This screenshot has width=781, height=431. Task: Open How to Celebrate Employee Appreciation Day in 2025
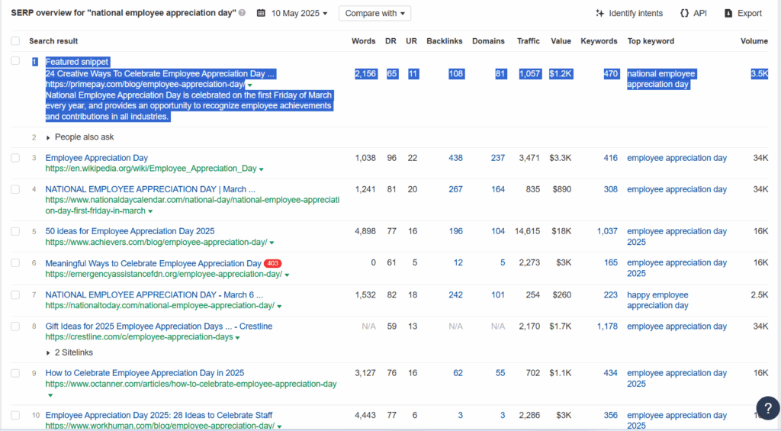click(x=145, y=373)
